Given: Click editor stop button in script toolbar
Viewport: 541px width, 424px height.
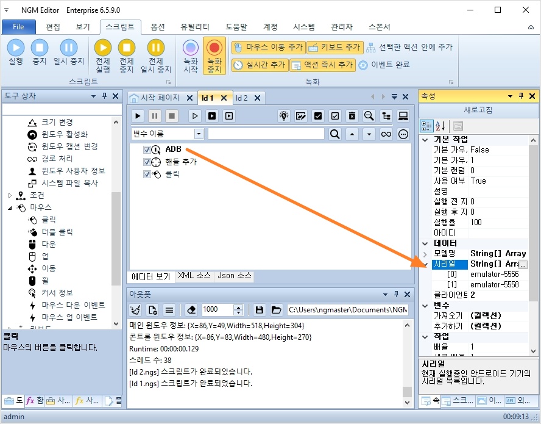Looking at the screenshot, I should coord(171,116).
